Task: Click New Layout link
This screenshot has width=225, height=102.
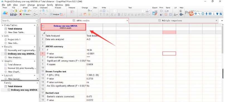Action: (14, 79)
